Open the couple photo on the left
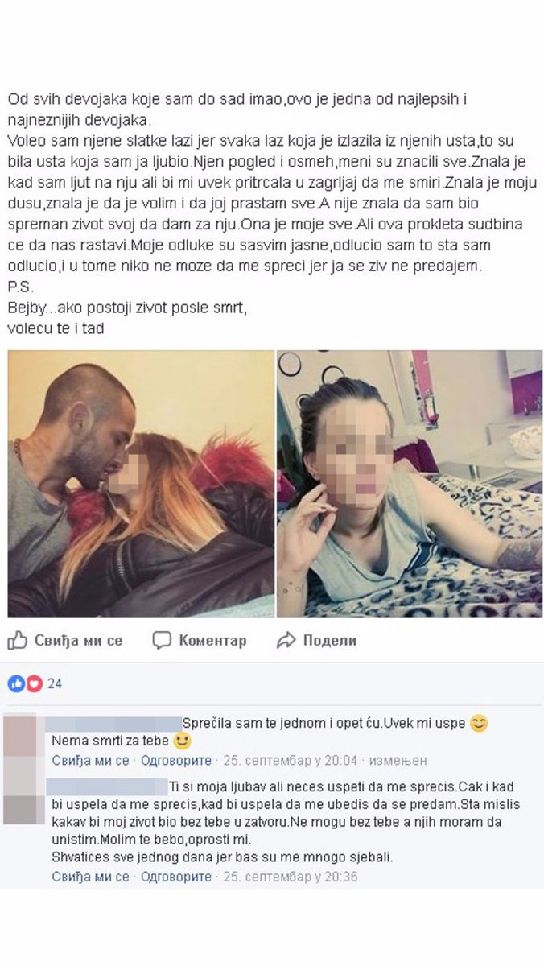 click(141, 484)
